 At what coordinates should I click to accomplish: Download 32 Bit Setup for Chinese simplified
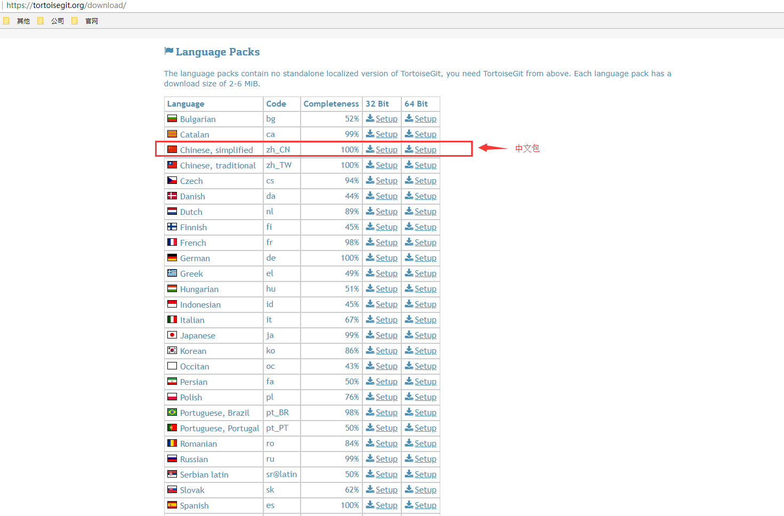(x=382, y=150)
